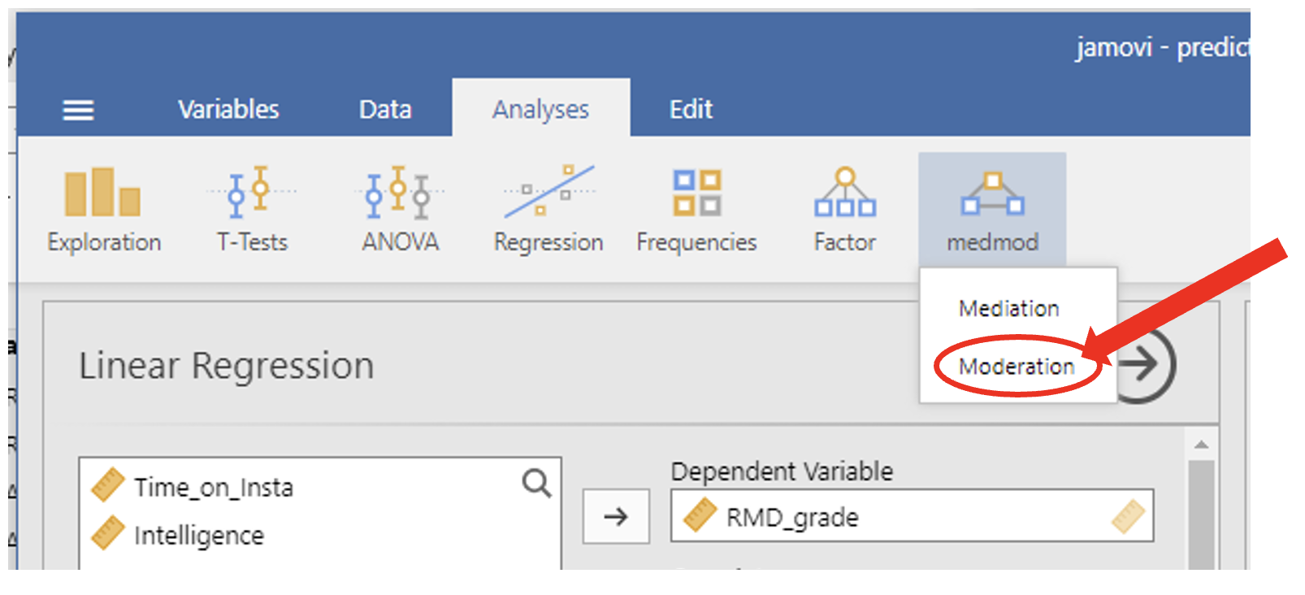This screenshot has height=595, width=1305.
Task: Open the hamburger main menu
Action: [x=79, y=110]
